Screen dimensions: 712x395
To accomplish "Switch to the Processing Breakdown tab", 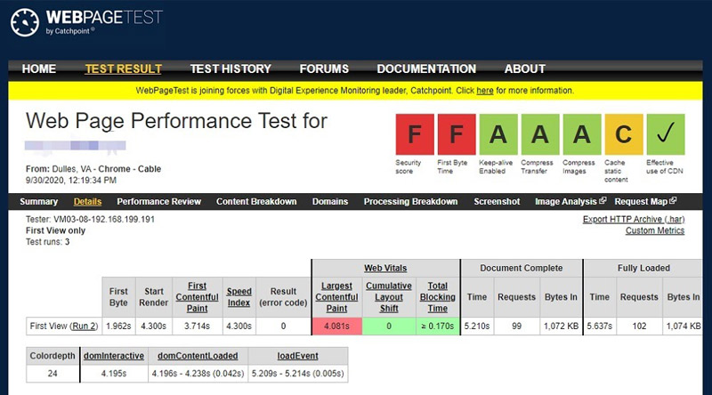I will pos(410,202).
